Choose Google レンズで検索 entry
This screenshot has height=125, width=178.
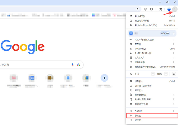click(152, 86)
